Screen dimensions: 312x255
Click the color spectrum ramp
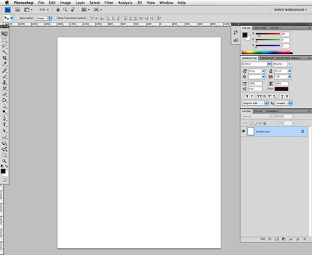point(267,53)
